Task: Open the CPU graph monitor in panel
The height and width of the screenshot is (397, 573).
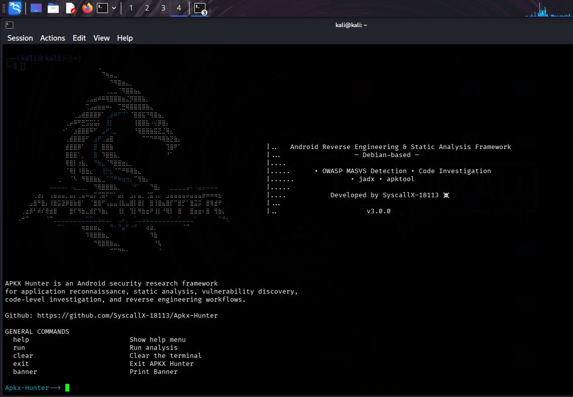Action: [548, 10]
